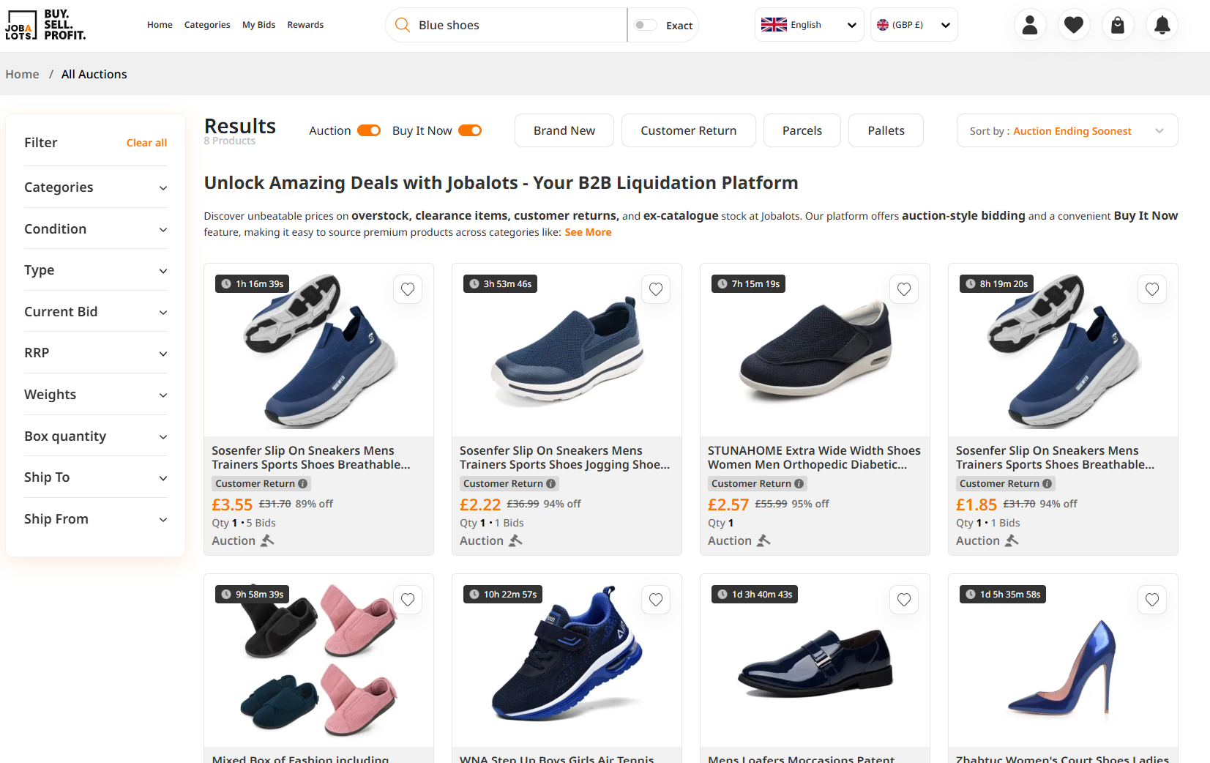The height and width of the screenshot is (763, 1210).
Task: Expand the Ship From filter
Action: (x=95, y=519)
